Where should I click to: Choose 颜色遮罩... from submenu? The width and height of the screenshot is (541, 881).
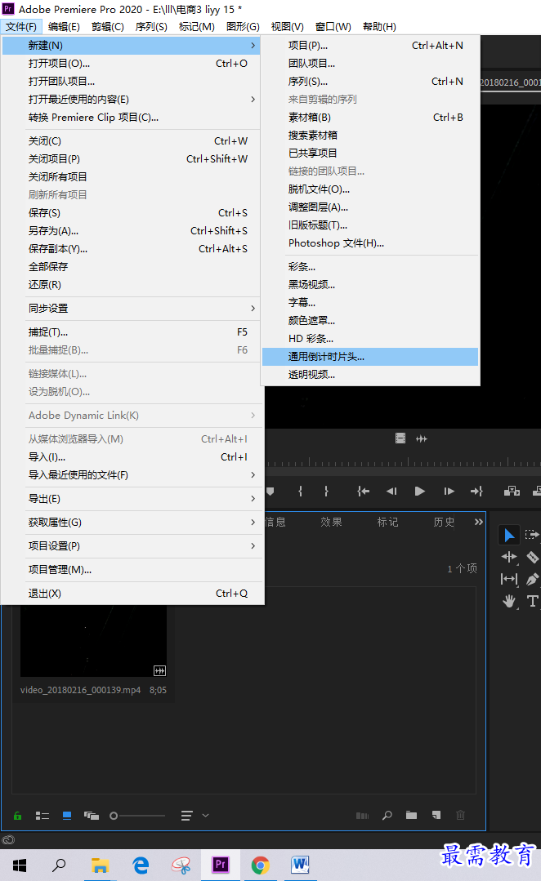[370, 321]
